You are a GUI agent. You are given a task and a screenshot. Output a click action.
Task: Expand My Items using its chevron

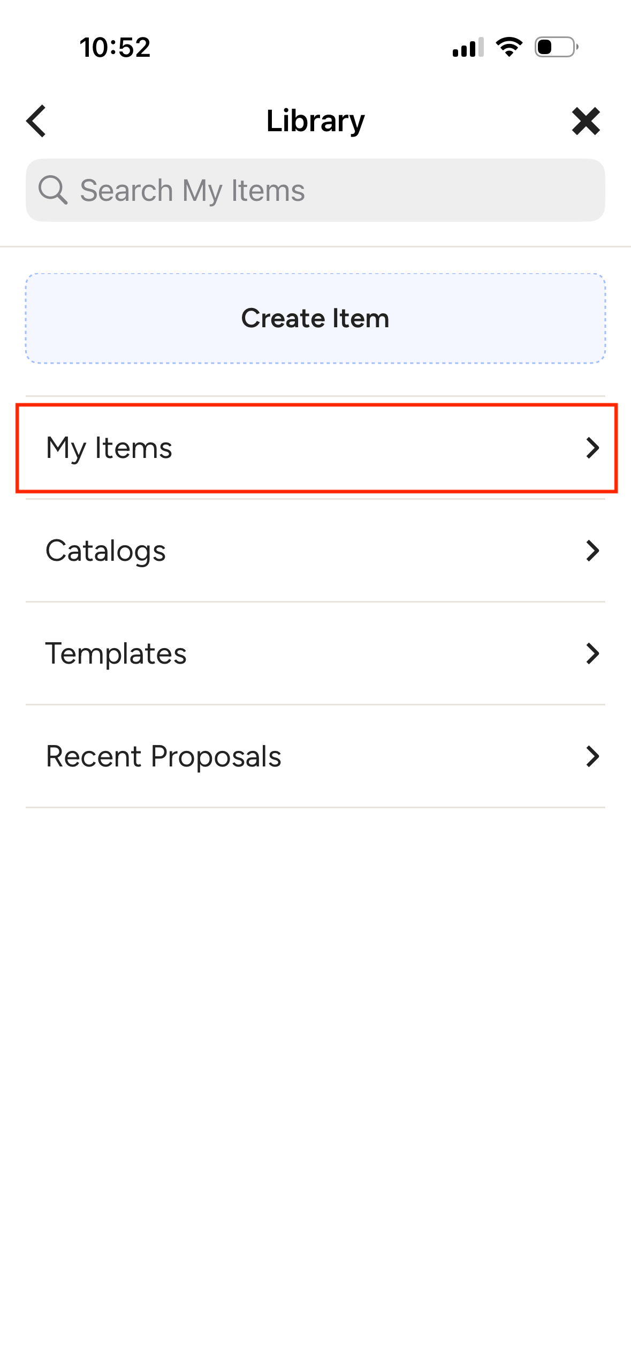point(592,448)
